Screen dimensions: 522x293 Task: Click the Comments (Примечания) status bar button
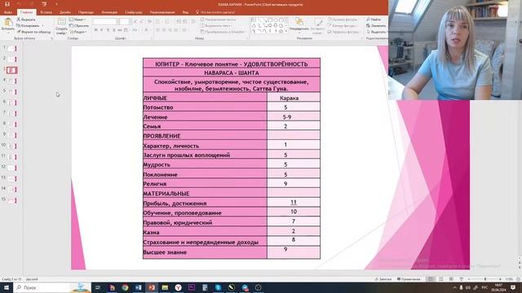[409, 279]
